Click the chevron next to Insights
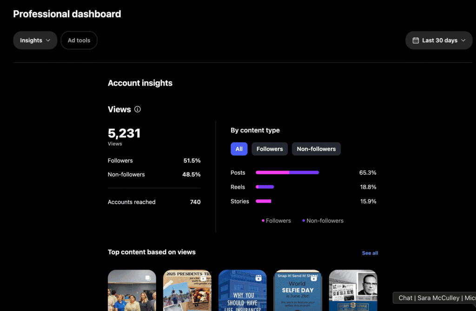 tap(47, 40)
